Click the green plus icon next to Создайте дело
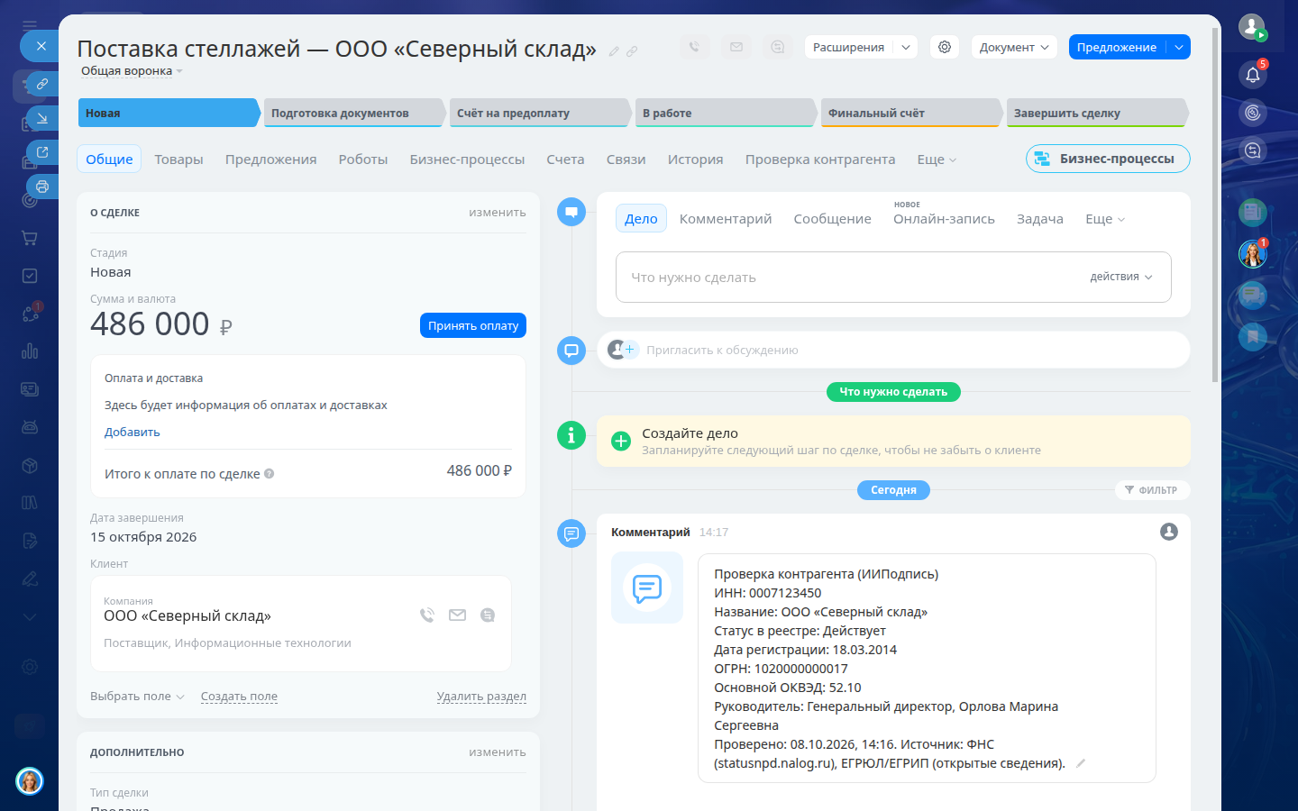1298x811 pixels. pyautogui.click(x=621, y=441)
